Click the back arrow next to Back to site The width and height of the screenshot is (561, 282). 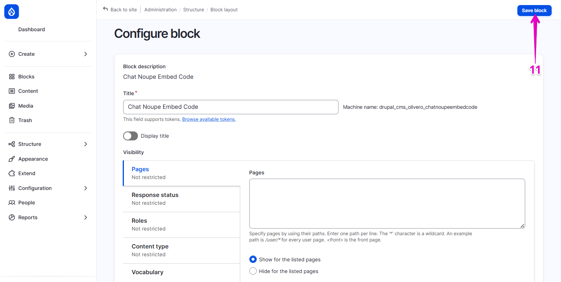pyautogui.click(x=104, y=9)
